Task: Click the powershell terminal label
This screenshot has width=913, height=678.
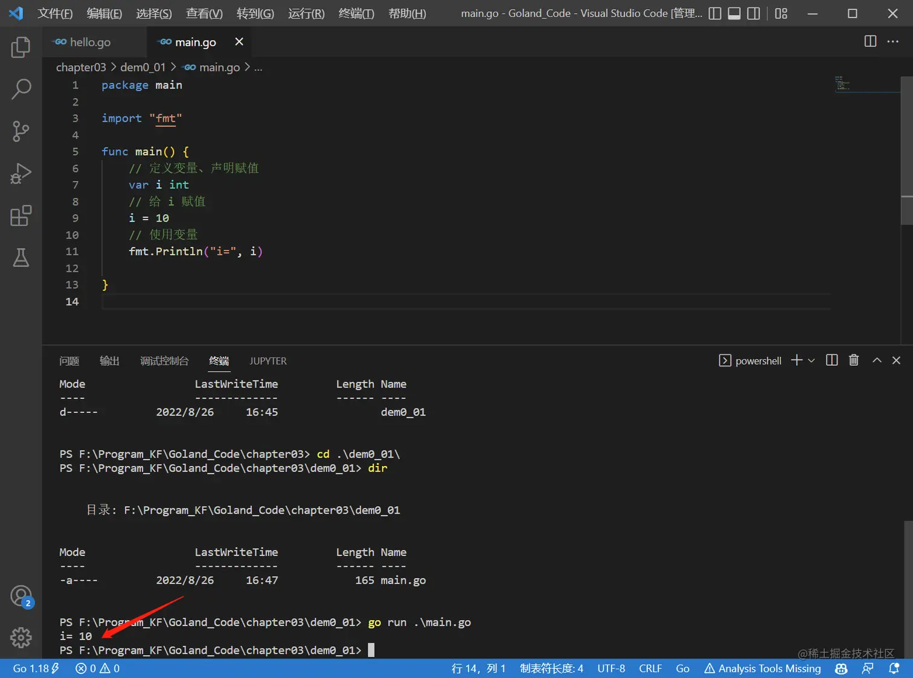Action: 750,360
